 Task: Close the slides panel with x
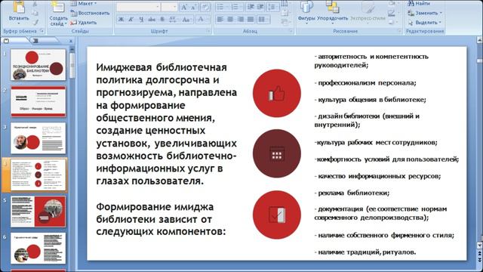point(71,41)
